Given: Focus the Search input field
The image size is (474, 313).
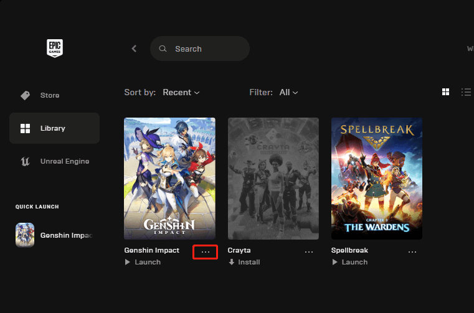Looking at the screenshot, I should [200, 49].
